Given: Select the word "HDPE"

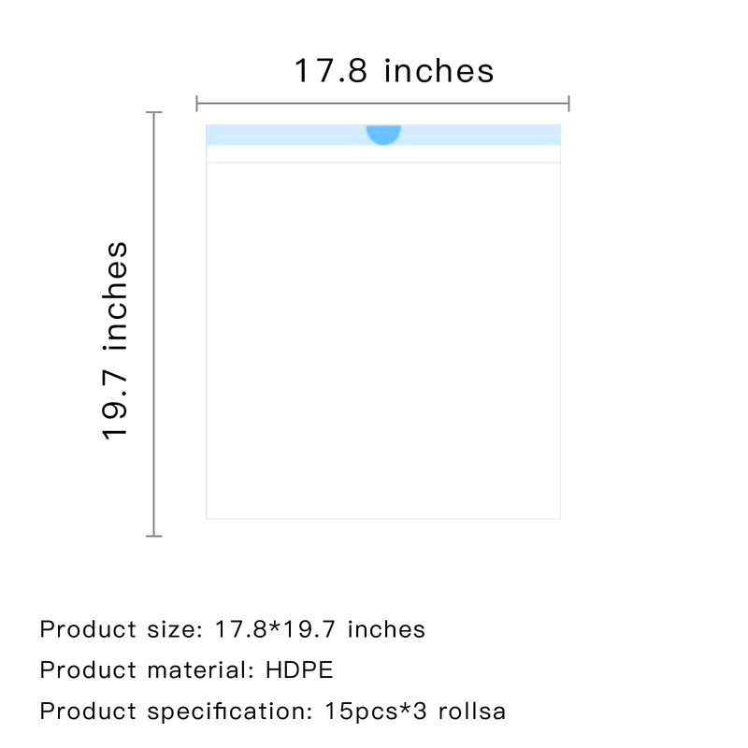Looking at the screenshot, I should click(x=299, y=670).
